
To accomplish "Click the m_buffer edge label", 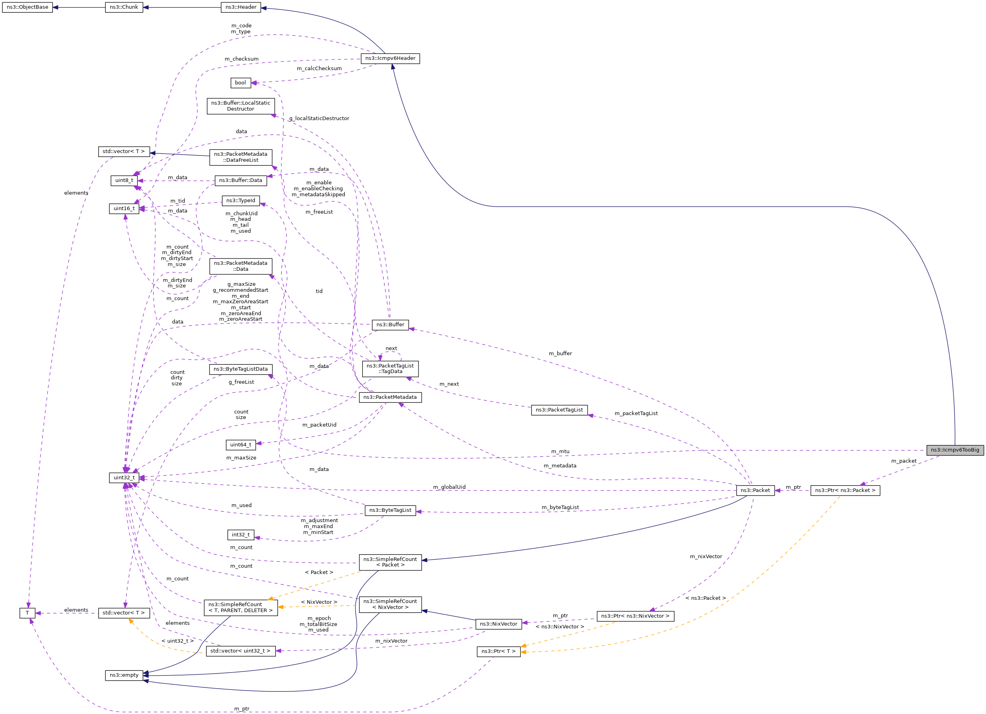I will 560,354.
